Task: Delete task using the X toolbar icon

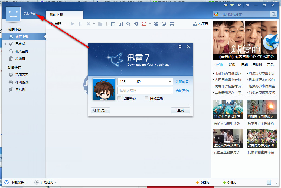Action: click(88, 24)
